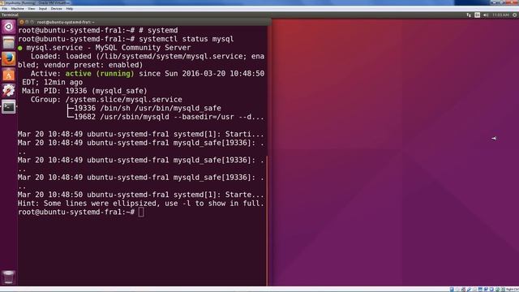Viewport: 519px width, 292px height.
Task: Open the Trash at dock bottom
Action: (9, 277)
